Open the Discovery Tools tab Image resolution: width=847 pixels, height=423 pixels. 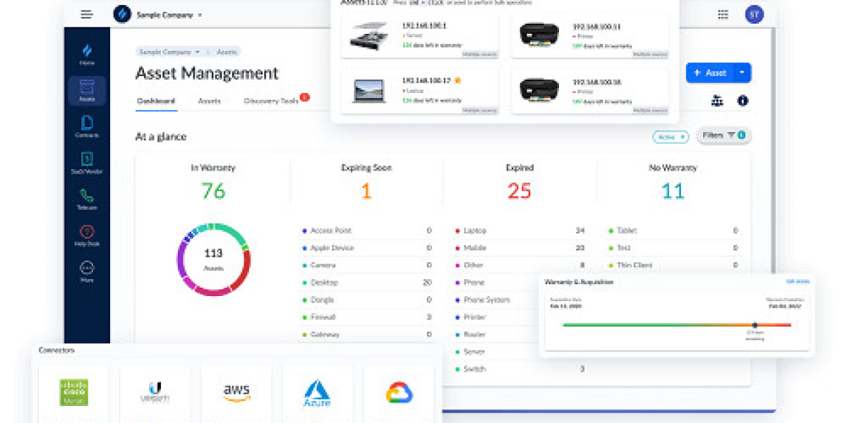pos(272,101)
